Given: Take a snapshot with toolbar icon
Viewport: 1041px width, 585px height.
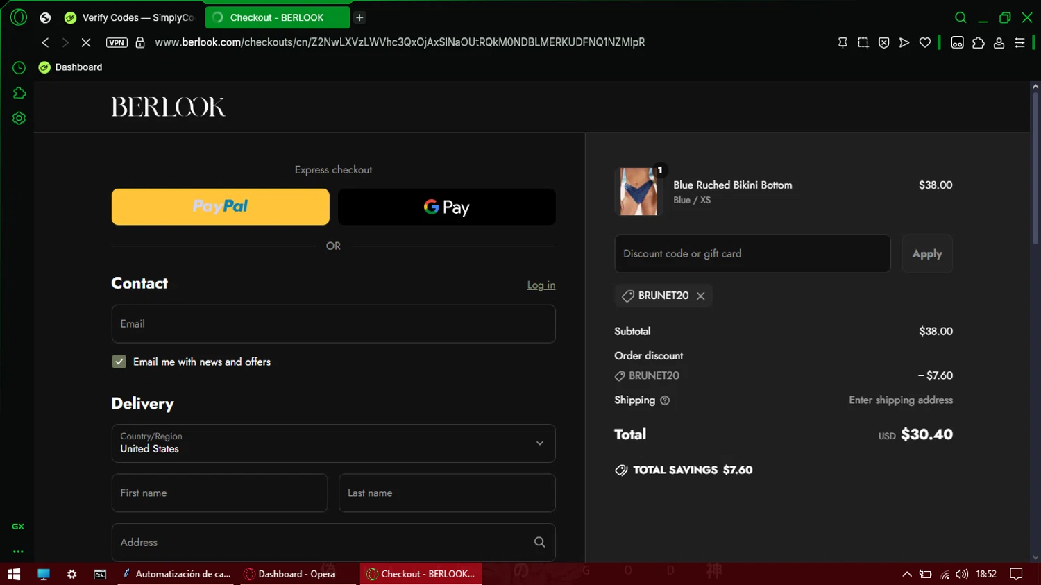Looking at the screenshot, I should [863, 43].
